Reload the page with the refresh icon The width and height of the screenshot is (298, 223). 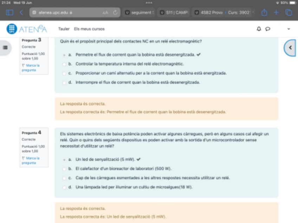pos(115,13)
